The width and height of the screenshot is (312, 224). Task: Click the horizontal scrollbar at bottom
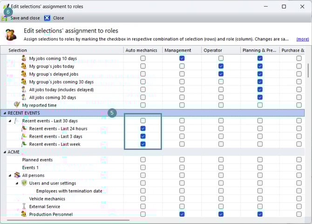[x=68, y=220]
